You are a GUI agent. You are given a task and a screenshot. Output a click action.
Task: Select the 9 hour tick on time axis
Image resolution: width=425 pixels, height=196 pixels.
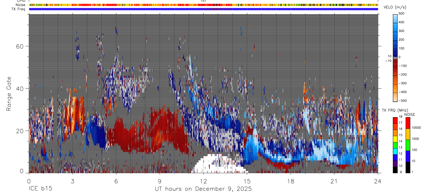pos(160,181)
